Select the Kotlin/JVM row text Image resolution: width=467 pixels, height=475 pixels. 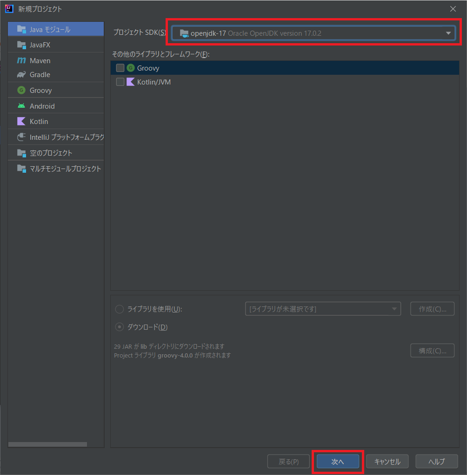(x=154, y=82)
